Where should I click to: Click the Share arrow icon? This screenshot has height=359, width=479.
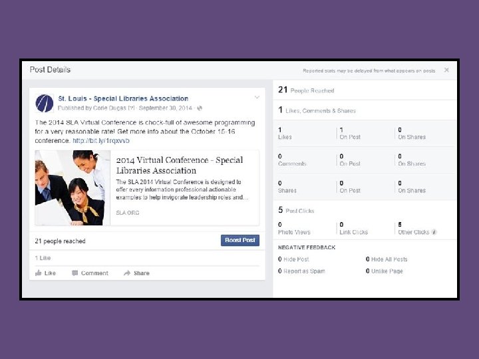click(x=127, y=273)
